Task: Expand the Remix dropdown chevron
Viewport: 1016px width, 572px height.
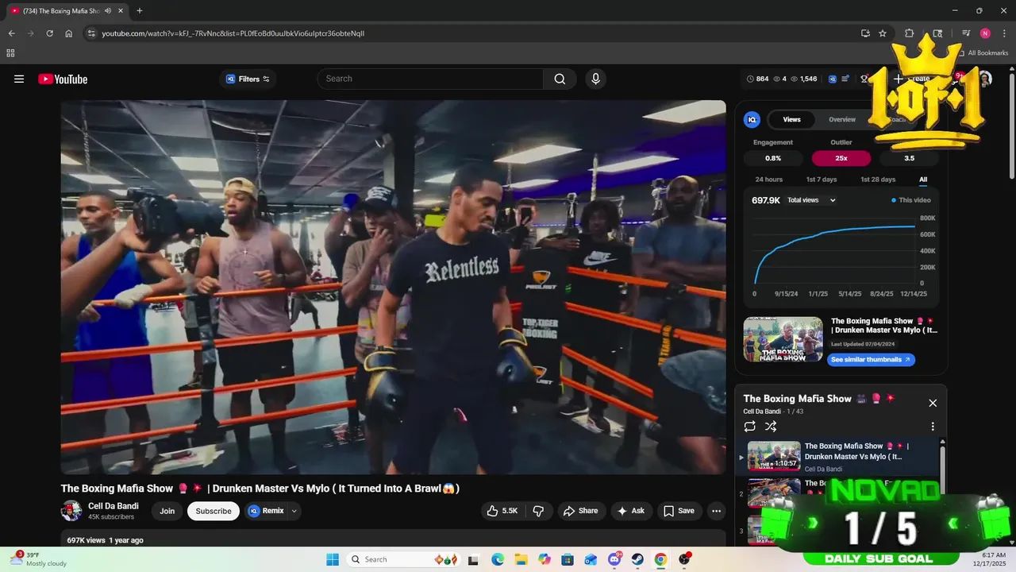Action: 294,511
